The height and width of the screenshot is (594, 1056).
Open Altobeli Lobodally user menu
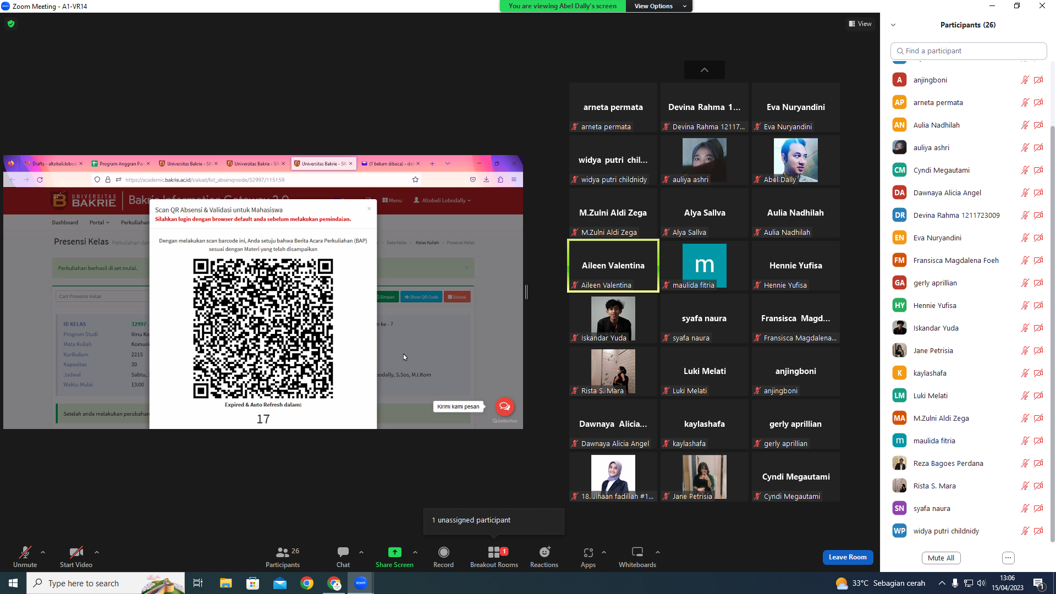[x=442, y=201]
